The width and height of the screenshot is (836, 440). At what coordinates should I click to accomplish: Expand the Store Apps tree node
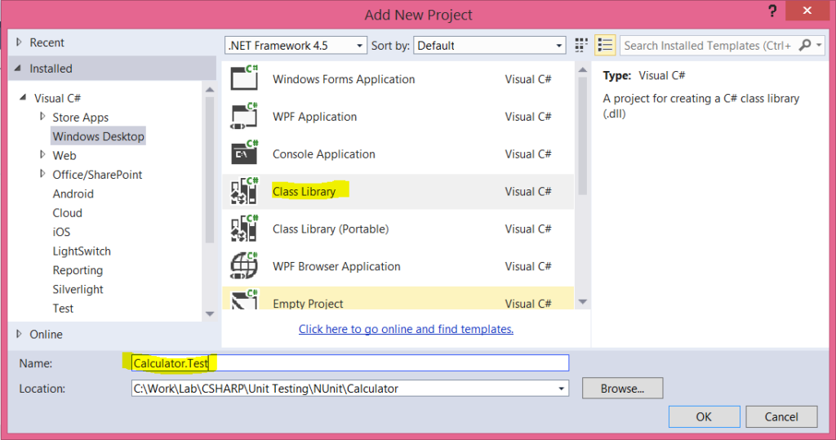click(43, 117)
